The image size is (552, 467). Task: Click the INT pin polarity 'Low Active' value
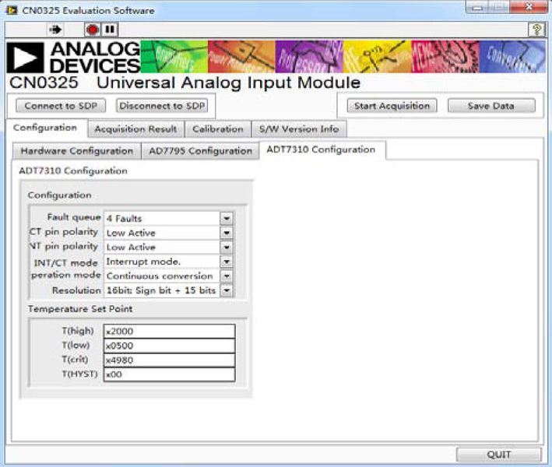tap(162, 248)
